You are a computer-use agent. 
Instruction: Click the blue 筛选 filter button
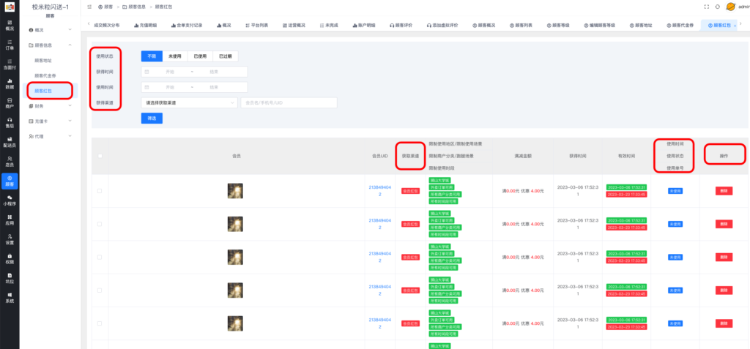152,118
